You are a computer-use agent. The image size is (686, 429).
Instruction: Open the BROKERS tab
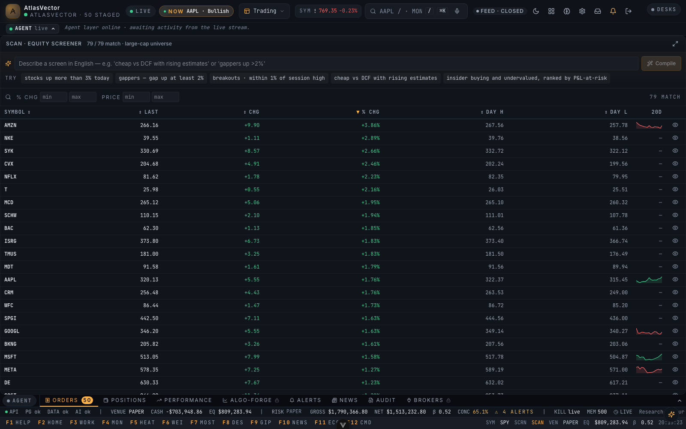tap(428, 400)
